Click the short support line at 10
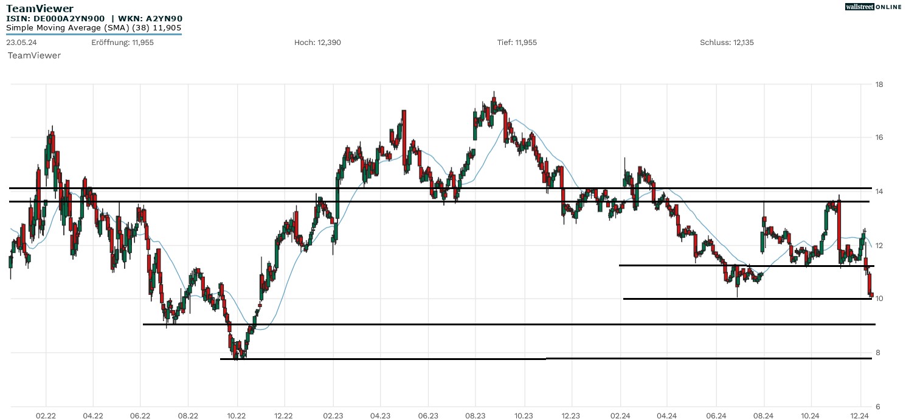The image size is (906, 419). coord(748,299)
